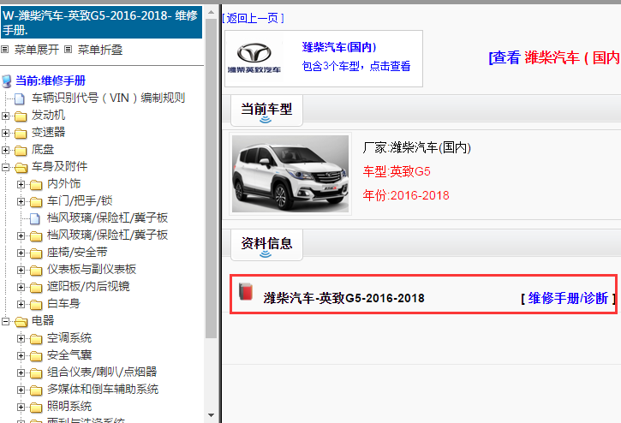Click the 变速器 folder icon

[21, 133]
